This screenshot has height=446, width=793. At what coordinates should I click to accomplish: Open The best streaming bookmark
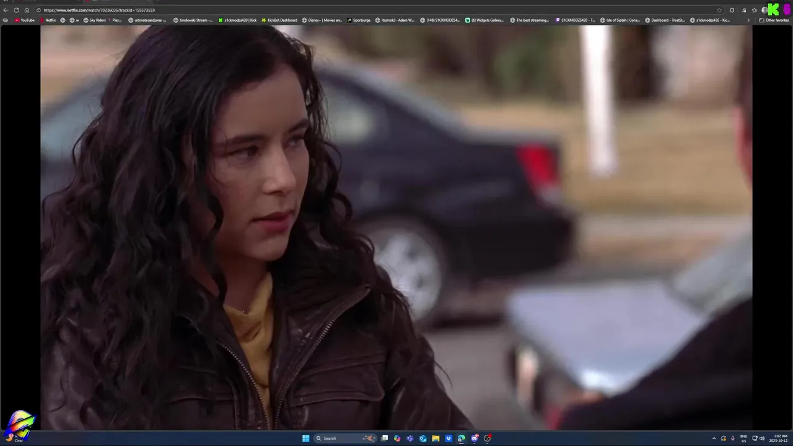tap(530, 20)
